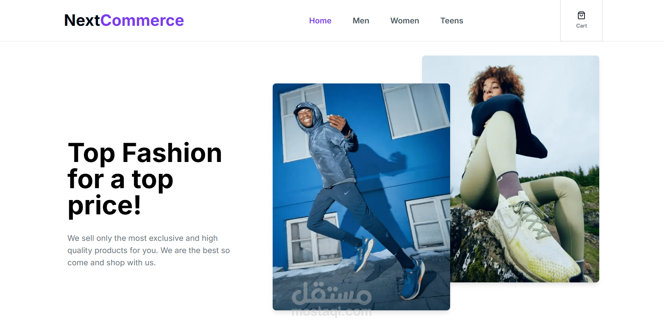Screen dimensions: 664x325
Task: Click the 'We sell only the most exclusive' paragraph
Action: pyautogui.click(x=148, y=250)
